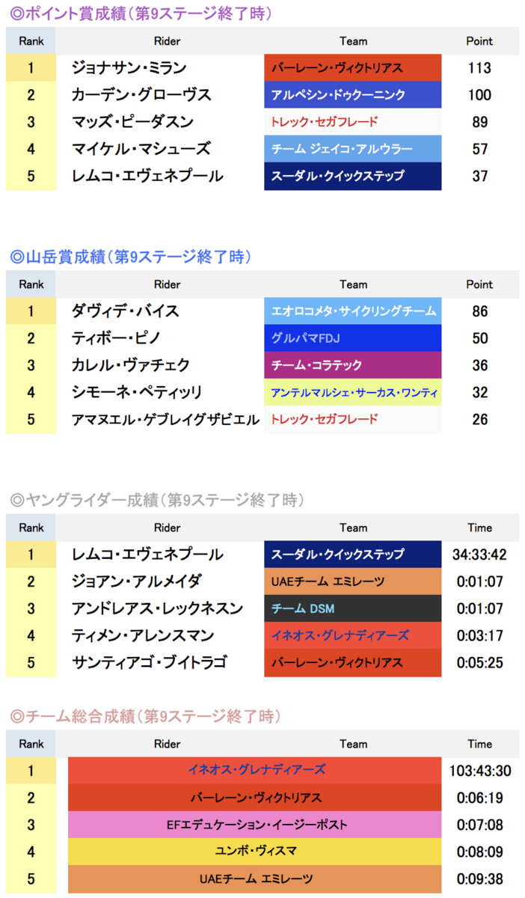Click the Time header in the ヤングライダー table
The image size is (525, 898).
tap(479, 528)
